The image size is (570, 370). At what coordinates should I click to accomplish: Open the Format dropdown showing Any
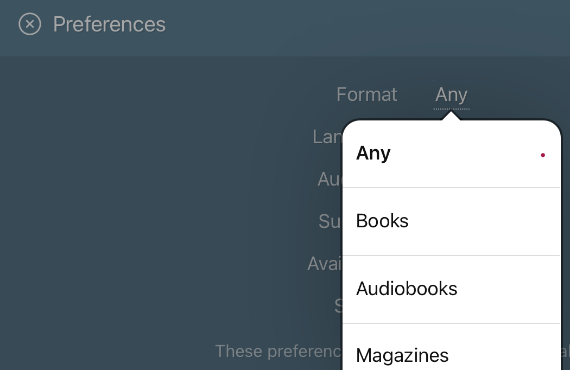[451, 95]
